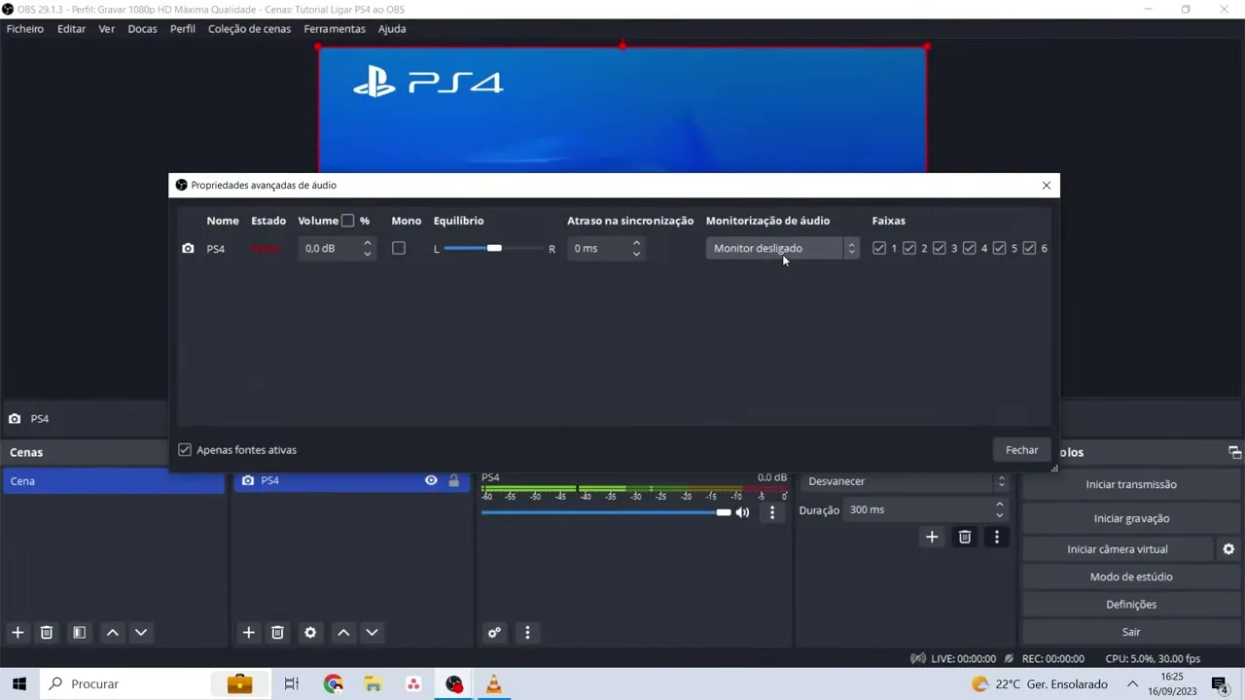Open transition properties three-dot menu

coord(996,537)
